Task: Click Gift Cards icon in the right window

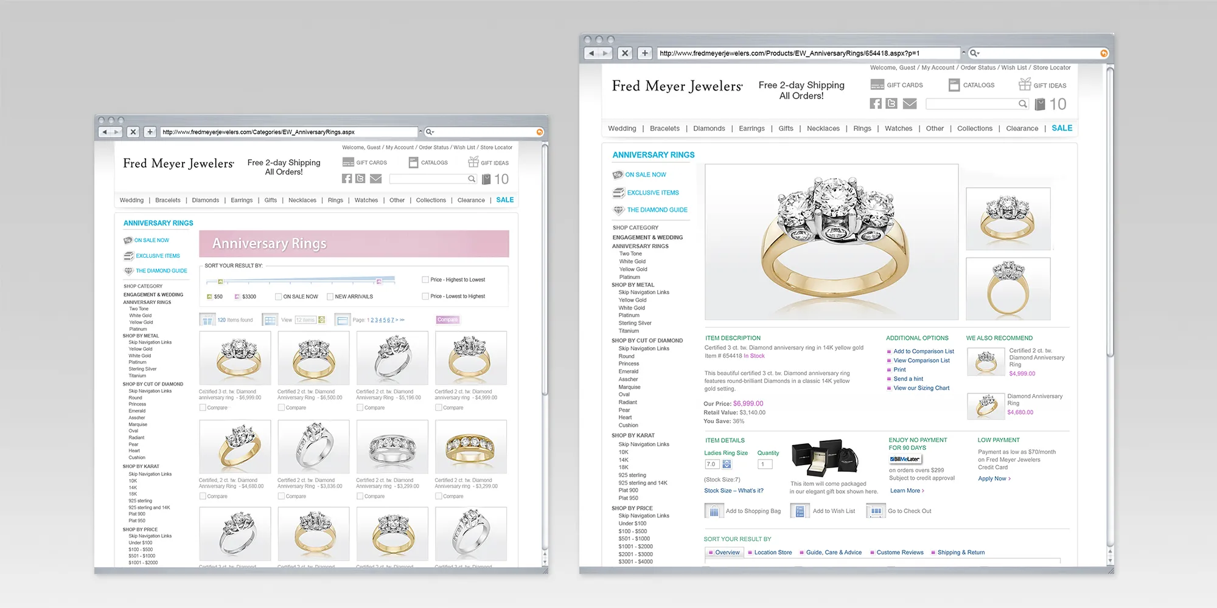Action: click(877, 85)
